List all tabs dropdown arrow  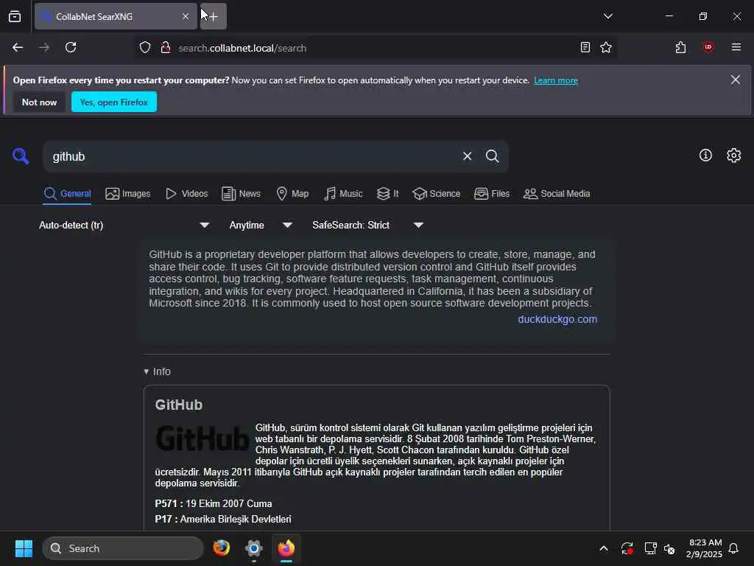pos(607,16)
